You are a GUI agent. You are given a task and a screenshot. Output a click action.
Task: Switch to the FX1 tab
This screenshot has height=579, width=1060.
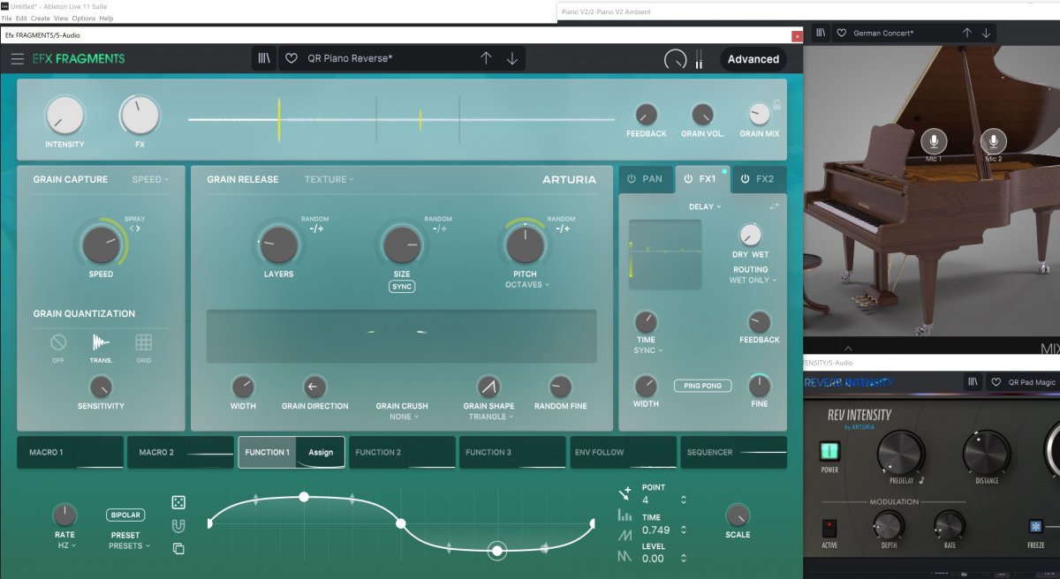(701, 179)
